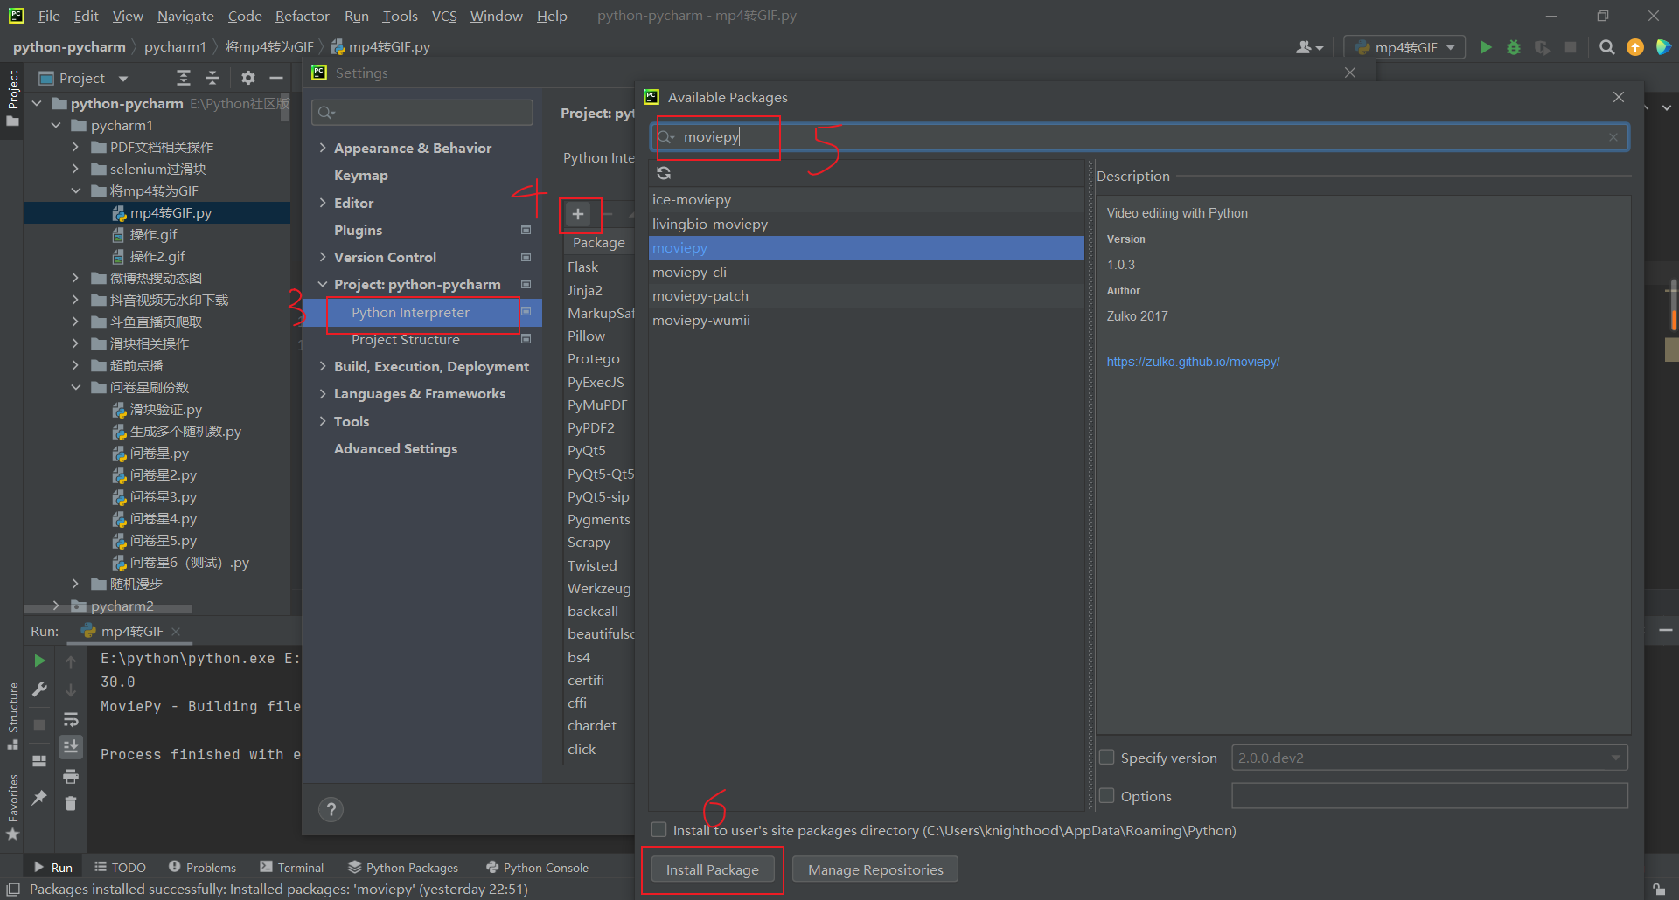Expand the selenium过滑块 folder
The width and height of the screenshot is (1679, 900).
[75, 169]
